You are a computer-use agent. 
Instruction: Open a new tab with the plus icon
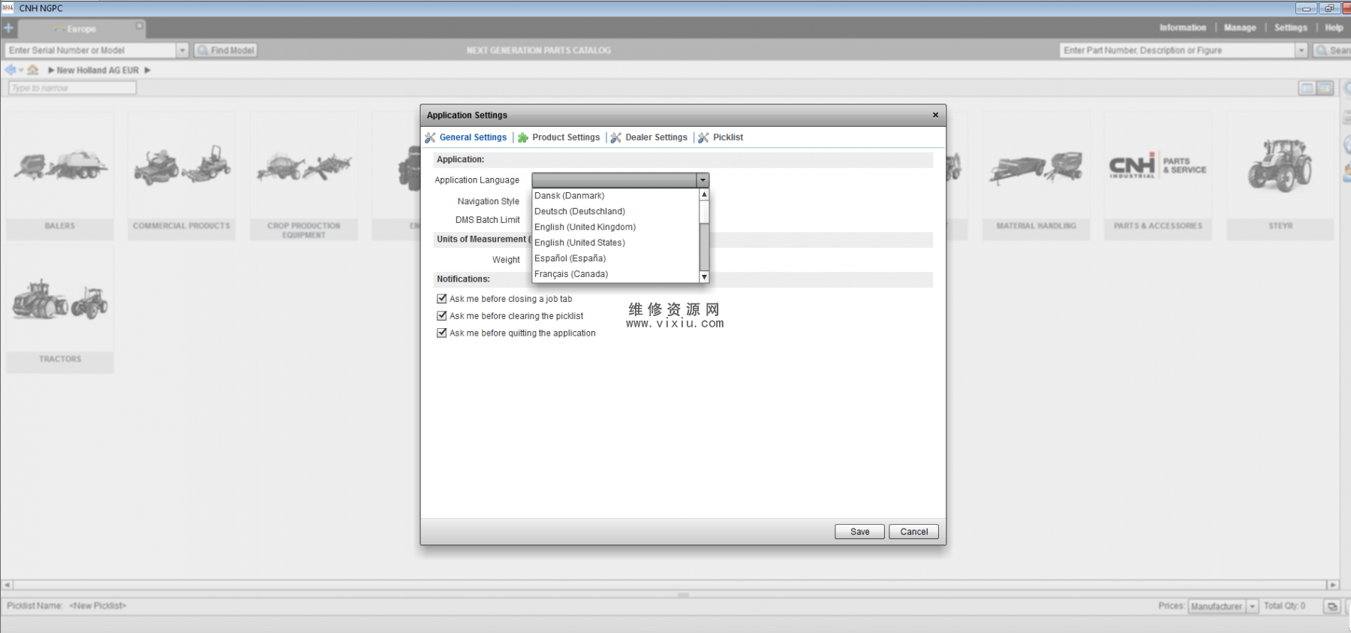click(x=8, y=29)
